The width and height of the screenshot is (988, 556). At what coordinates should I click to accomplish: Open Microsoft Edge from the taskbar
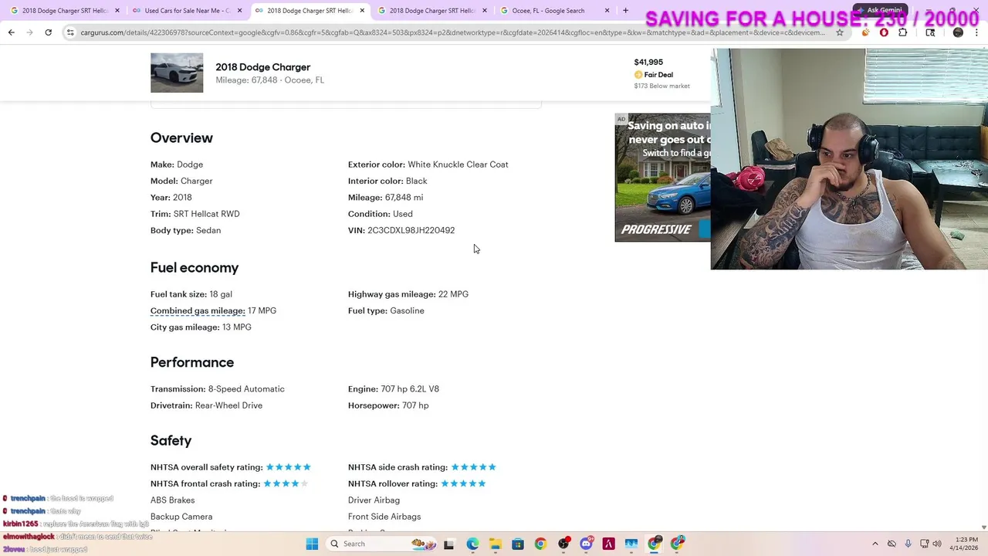[472, 544]
